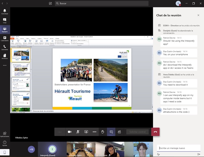Click the cyclist by the sea photo

pos(111,92)
